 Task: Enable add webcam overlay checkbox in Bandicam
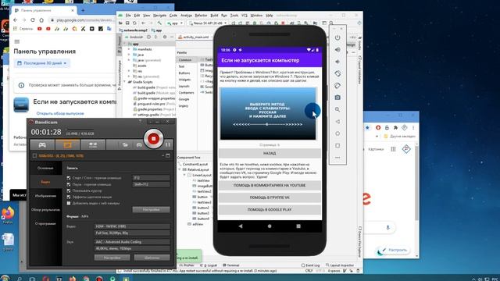69,203
